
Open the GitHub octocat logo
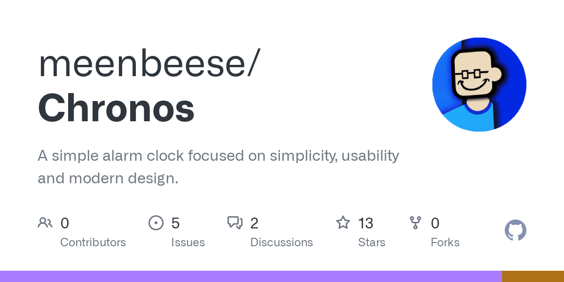click(515, 231)
